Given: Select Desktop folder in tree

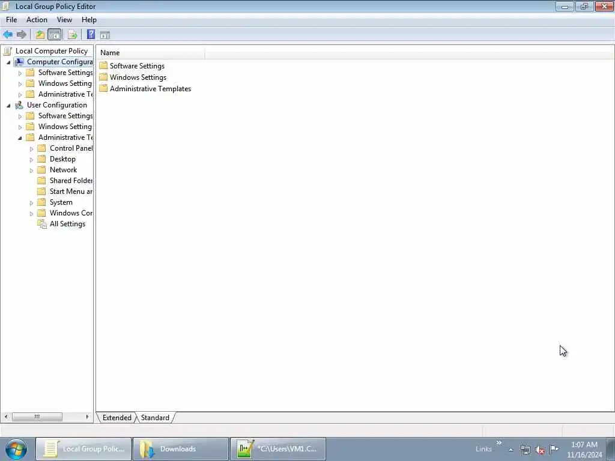Looking at the screenshot, I should [x=62, y=159].
